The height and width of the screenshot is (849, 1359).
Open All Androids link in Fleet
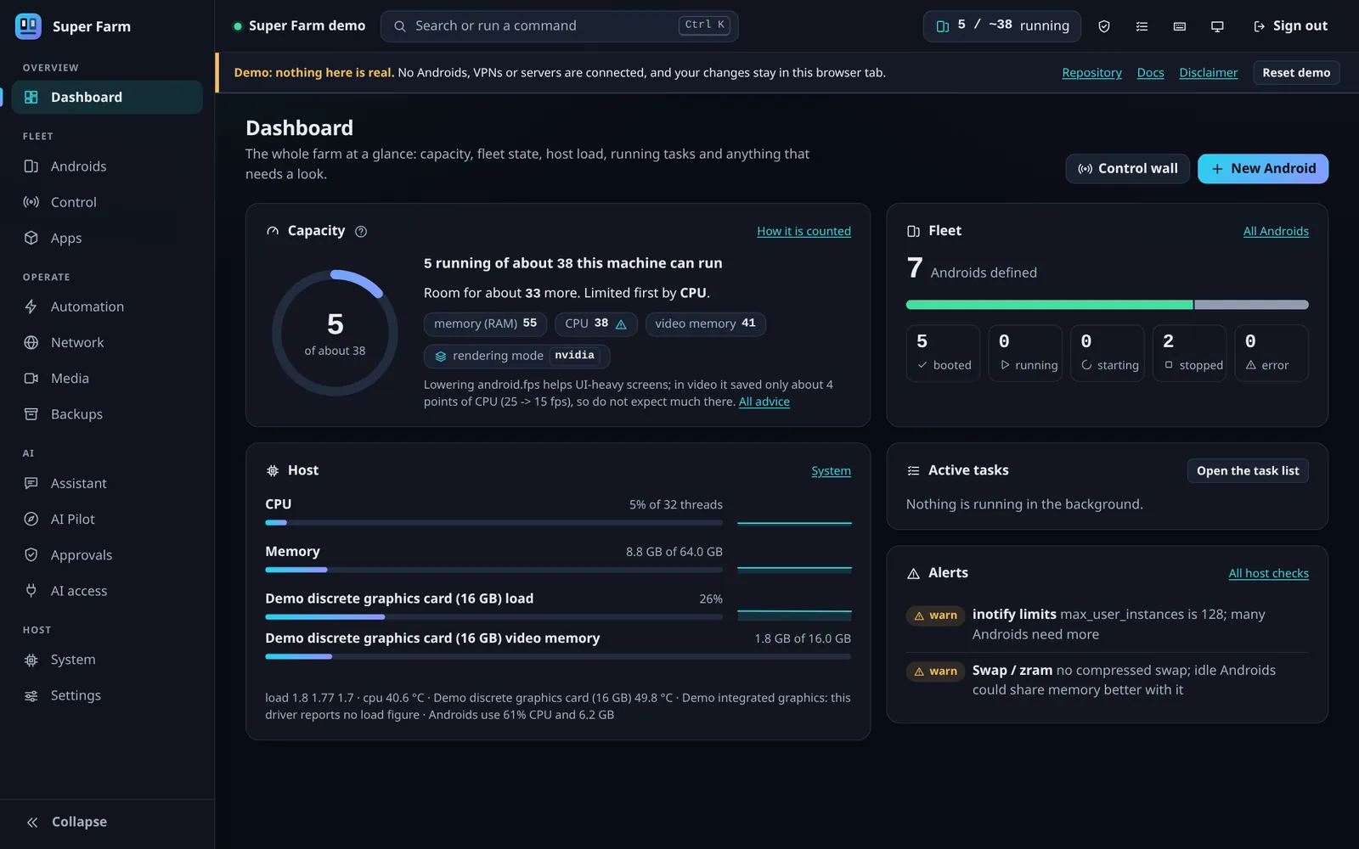pos(1276,231)
